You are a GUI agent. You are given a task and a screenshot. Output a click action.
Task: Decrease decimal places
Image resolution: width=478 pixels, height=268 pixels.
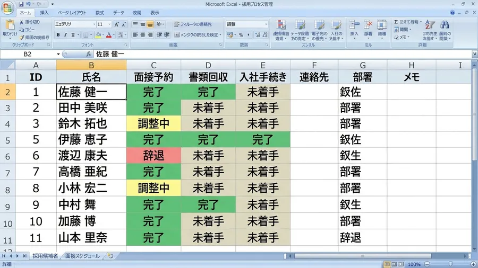[x=265, y=35]
